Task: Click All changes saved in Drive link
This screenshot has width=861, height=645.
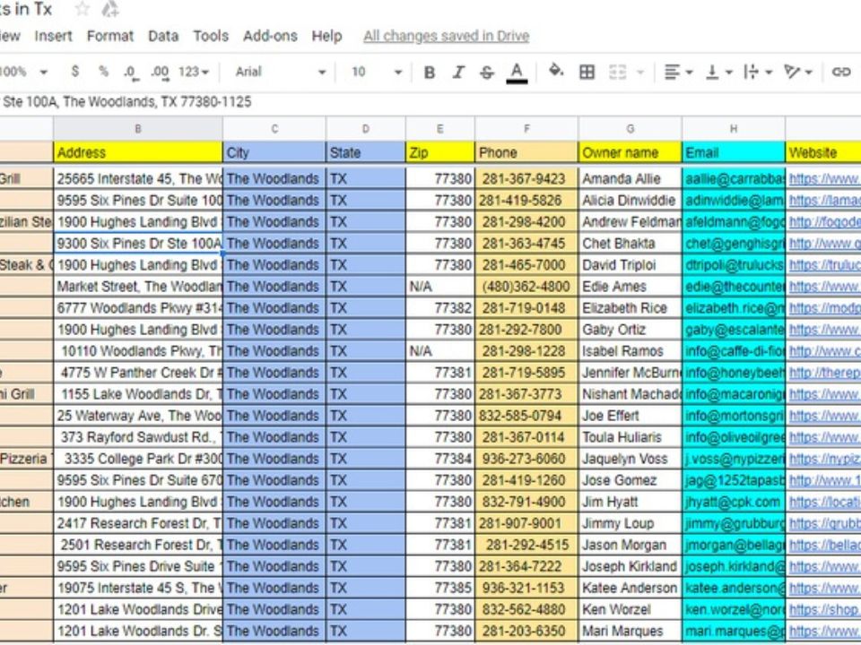Action: click(446, 36)
